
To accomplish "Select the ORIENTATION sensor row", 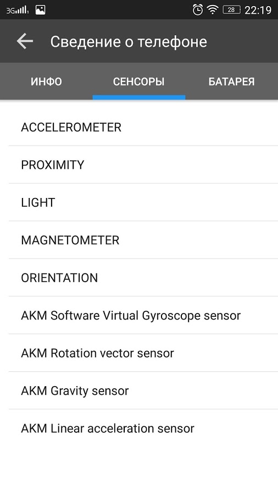I will pos(139,278).
